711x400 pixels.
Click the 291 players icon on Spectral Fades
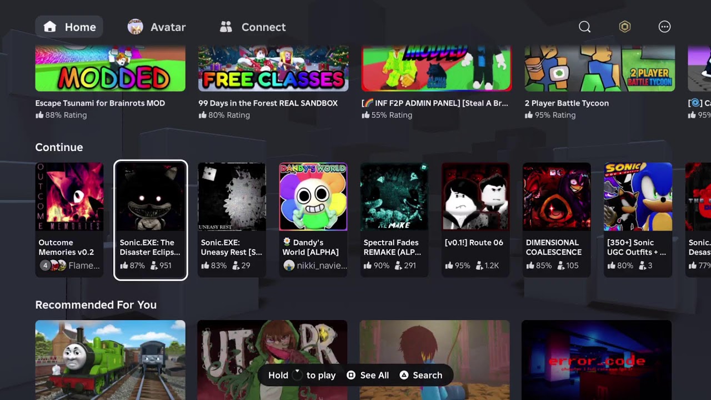pos(398,266)
